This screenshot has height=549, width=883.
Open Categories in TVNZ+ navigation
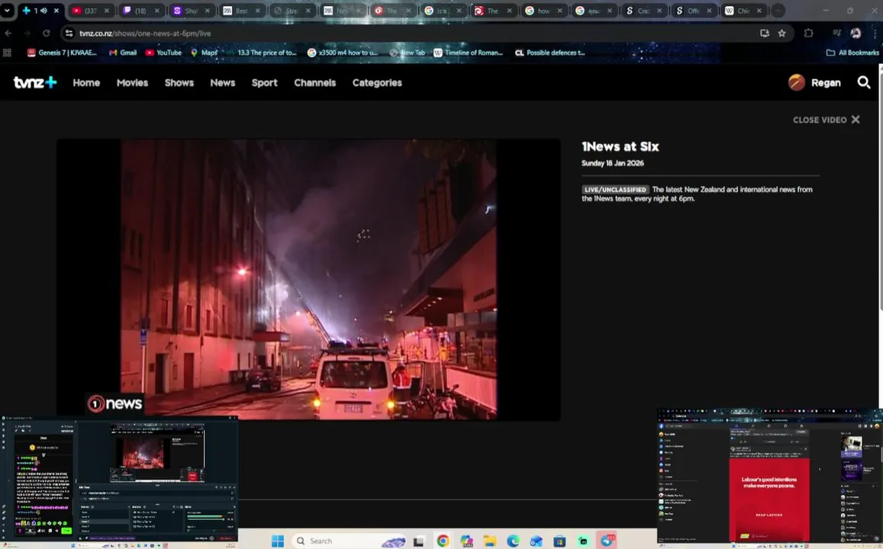[377, 82]
